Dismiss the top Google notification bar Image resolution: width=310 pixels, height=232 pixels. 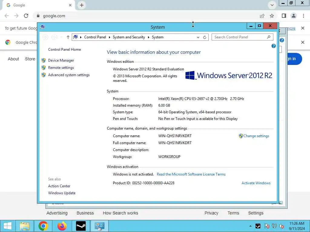coord(302,28)
